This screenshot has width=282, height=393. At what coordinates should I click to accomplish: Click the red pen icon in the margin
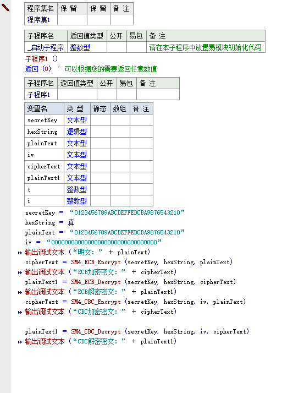5,7
